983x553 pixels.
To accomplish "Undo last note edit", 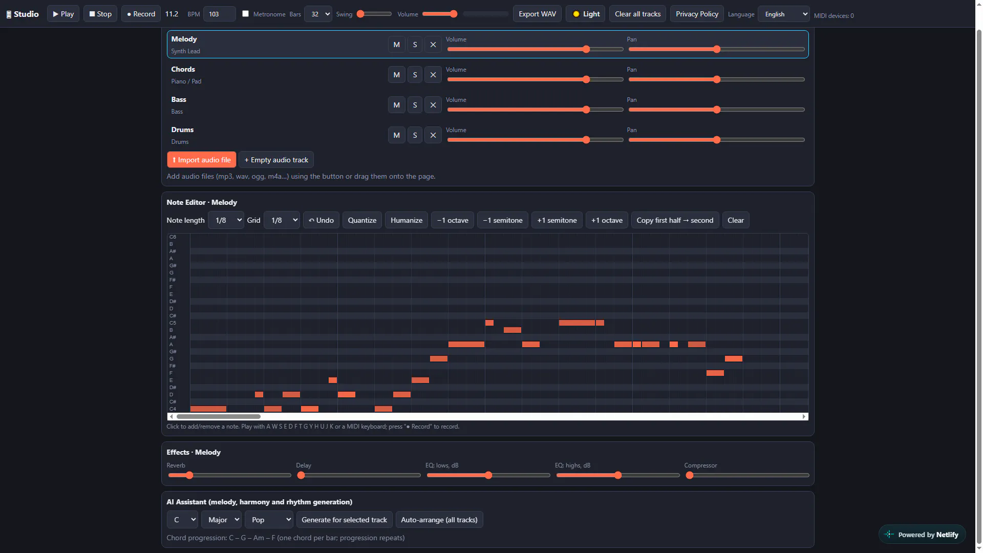I will [321, 220].
